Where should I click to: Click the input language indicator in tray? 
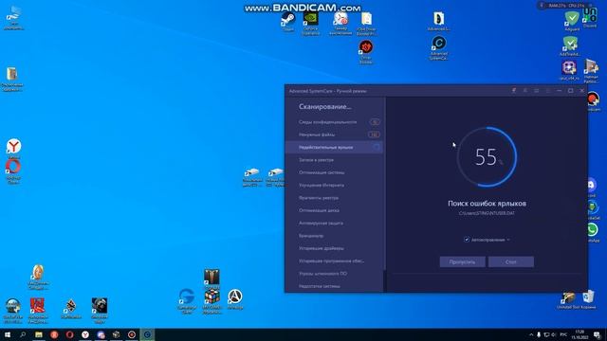coord(563,334)
